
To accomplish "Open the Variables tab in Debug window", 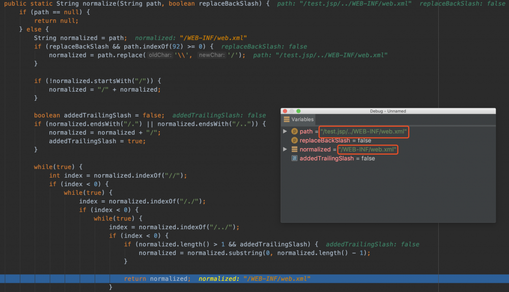I will (x=299, y=120).
